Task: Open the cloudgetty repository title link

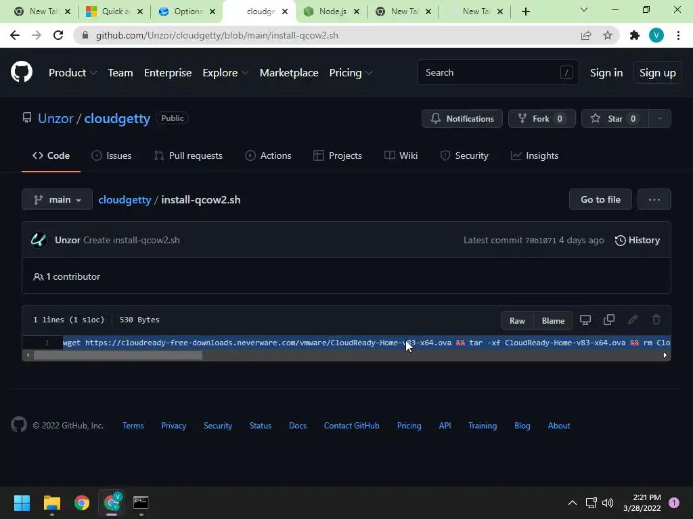Action: [x=117, y=118]
